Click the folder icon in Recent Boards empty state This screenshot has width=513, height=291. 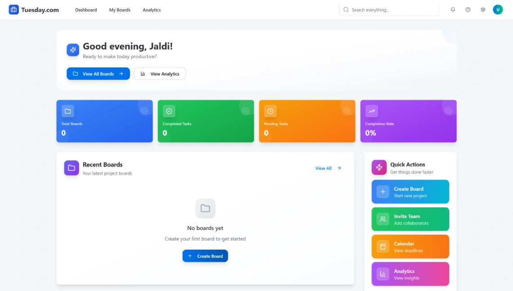point(205,208)
